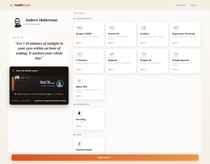Click the OM icon on Omega-3 card
This screenshot has width=210, height=164.
[79, 28]
